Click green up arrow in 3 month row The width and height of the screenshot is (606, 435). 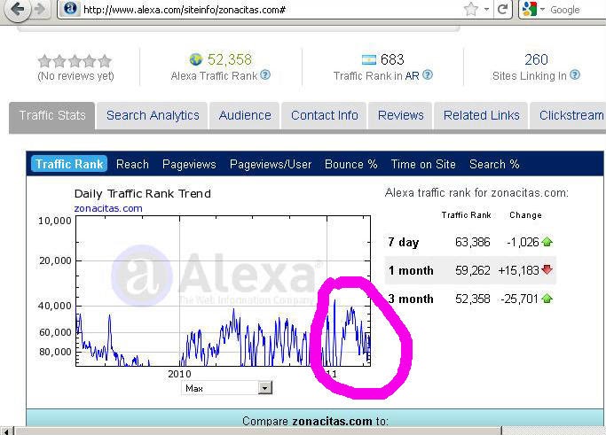[547, 299]
